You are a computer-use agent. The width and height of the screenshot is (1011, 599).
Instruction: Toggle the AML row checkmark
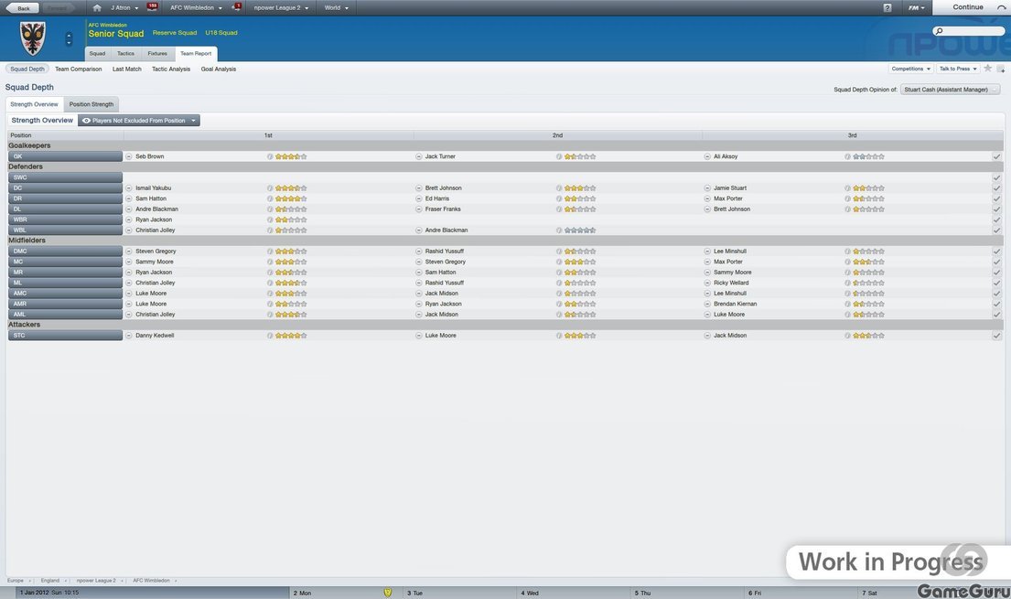(996, 315)
